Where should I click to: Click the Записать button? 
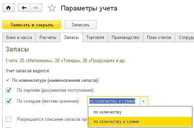coord(80,25)
